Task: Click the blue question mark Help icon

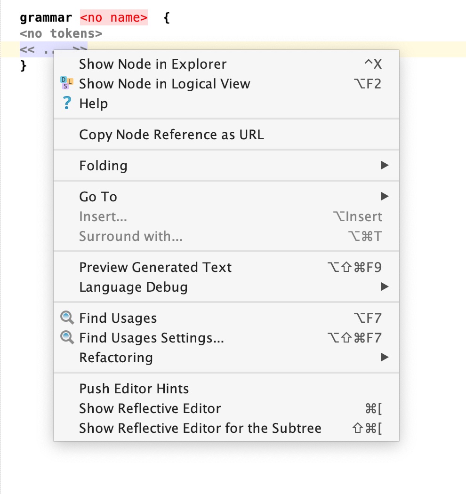Action: point(67,104)
